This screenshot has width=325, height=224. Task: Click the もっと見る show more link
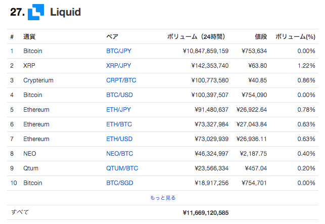(x=163, y=198)
